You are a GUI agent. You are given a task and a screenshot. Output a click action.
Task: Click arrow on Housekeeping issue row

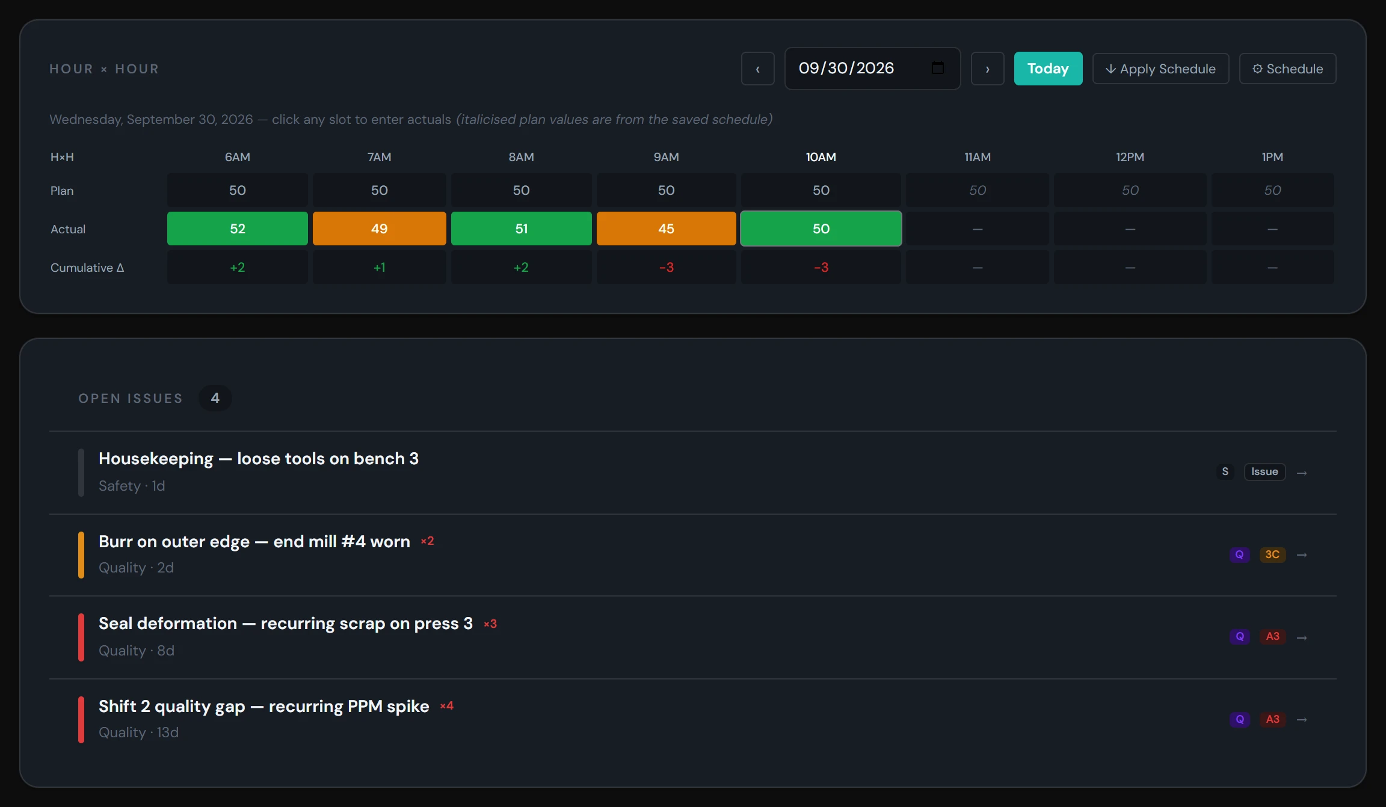coord(1302,473)
